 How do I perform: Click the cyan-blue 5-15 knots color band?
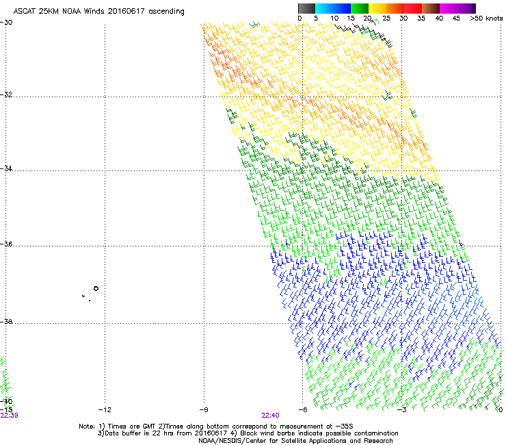coord(333,8)
